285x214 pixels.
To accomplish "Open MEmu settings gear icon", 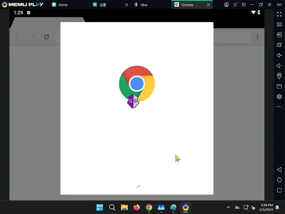I will pos(279,96).
